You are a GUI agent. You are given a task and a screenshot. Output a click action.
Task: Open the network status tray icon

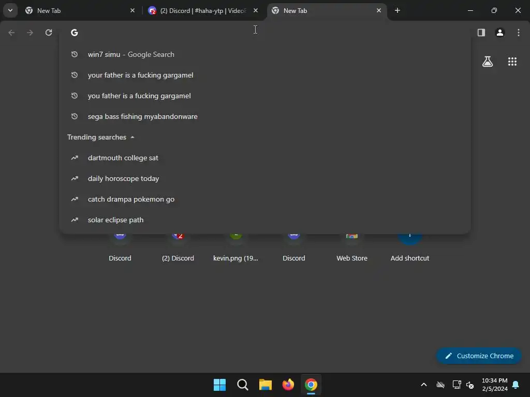[x=457, y=385]
